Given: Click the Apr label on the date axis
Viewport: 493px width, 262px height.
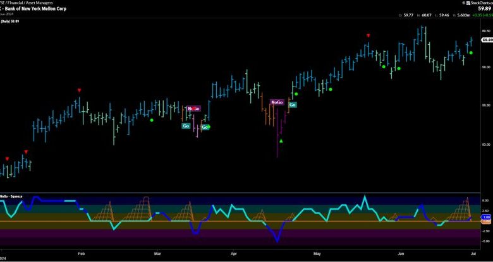Looking at the screenshot, I should coord(233,253).
